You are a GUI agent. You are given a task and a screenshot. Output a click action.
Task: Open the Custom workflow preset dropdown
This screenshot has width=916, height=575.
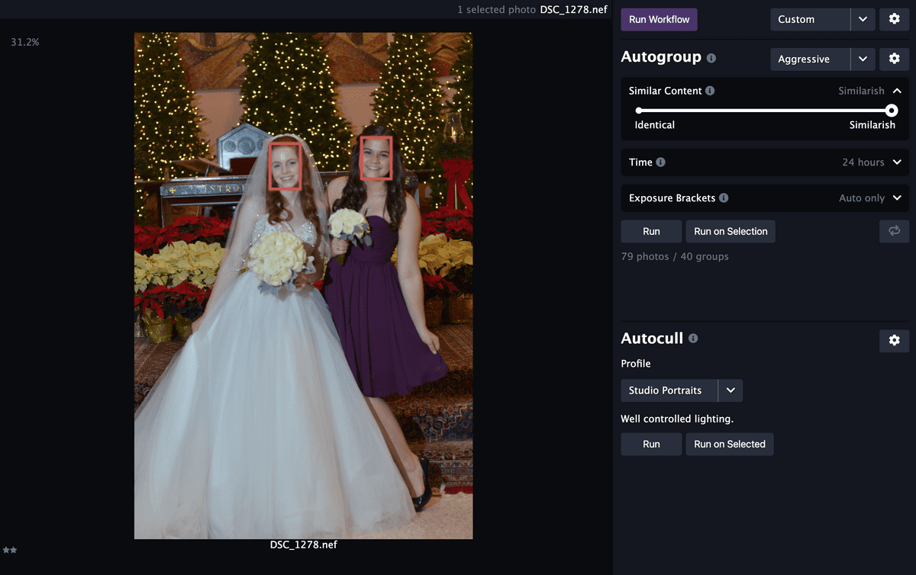[863, 20]
